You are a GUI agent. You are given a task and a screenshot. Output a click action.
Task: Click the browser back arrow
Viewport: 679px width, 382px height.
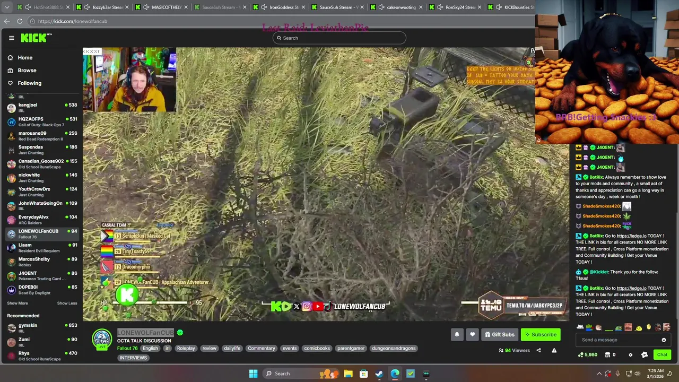pos(7,21)
